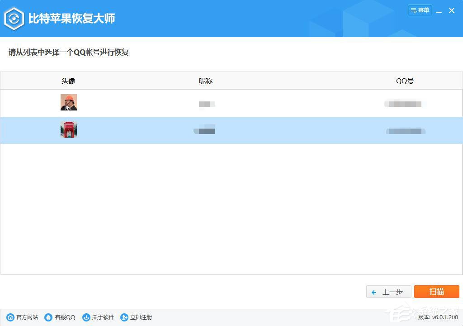Click the red phone booth avatar thumbnail
Image resolution: width=463 pixels, height=326 pixels.
click(x=68, y=129)
